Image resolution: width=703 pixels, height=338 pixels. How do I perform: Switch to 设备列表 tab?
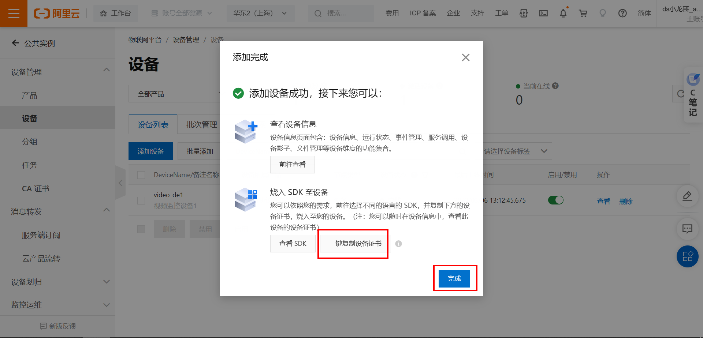tap(153, 125)
